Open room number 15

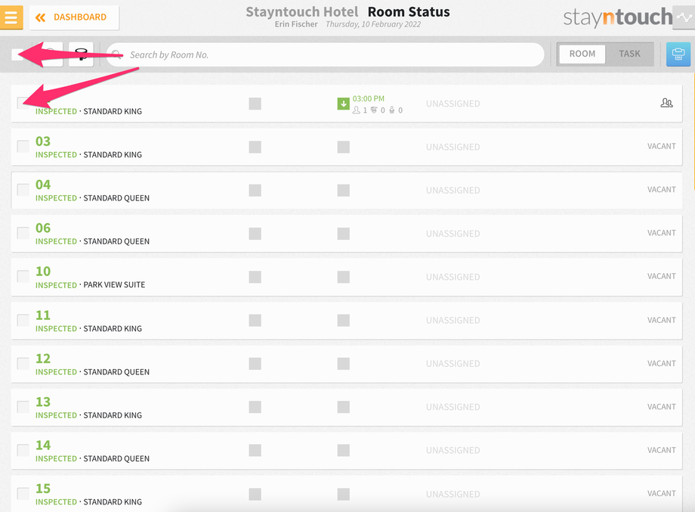tap(43, 489)
